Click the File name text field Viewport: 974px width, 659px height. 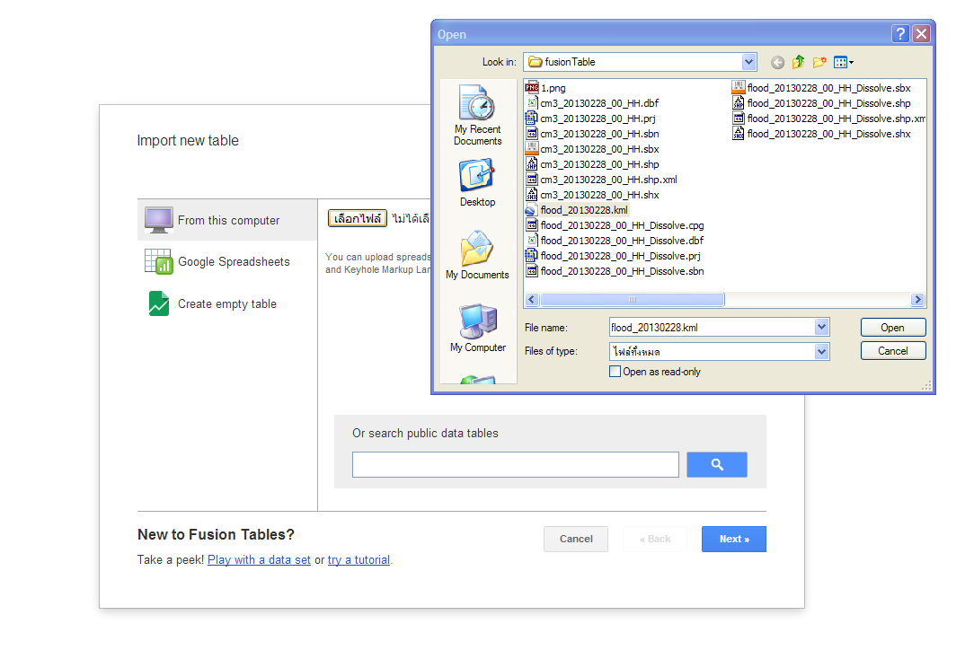click(x=712, y=327)
